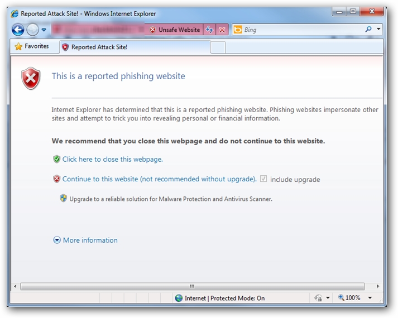Open a new blank tab
This screenshot has height=318, width=398.
pos(218,47)
